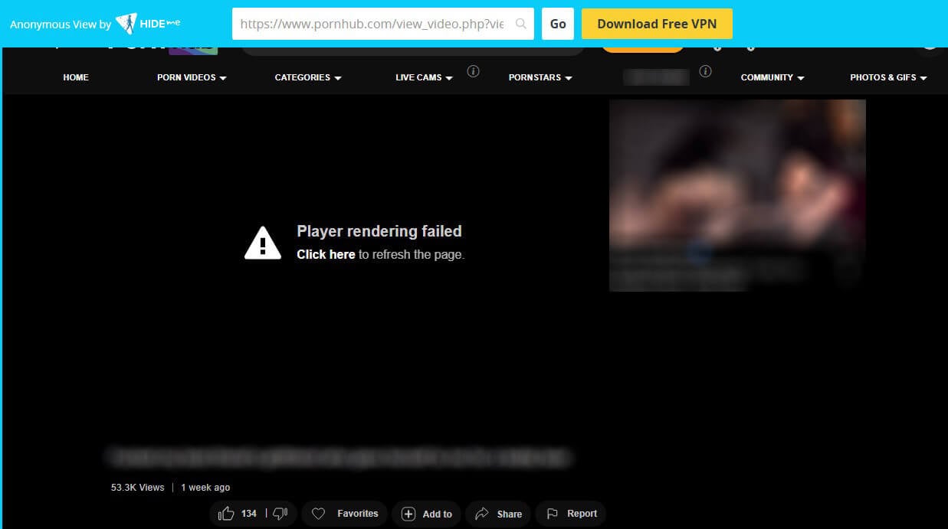Report the video using the Report button

(x=571, y=514)
